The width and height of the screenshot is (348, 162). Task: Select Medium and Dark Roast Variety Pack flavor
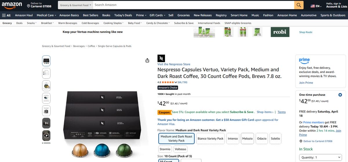point(176,138)
